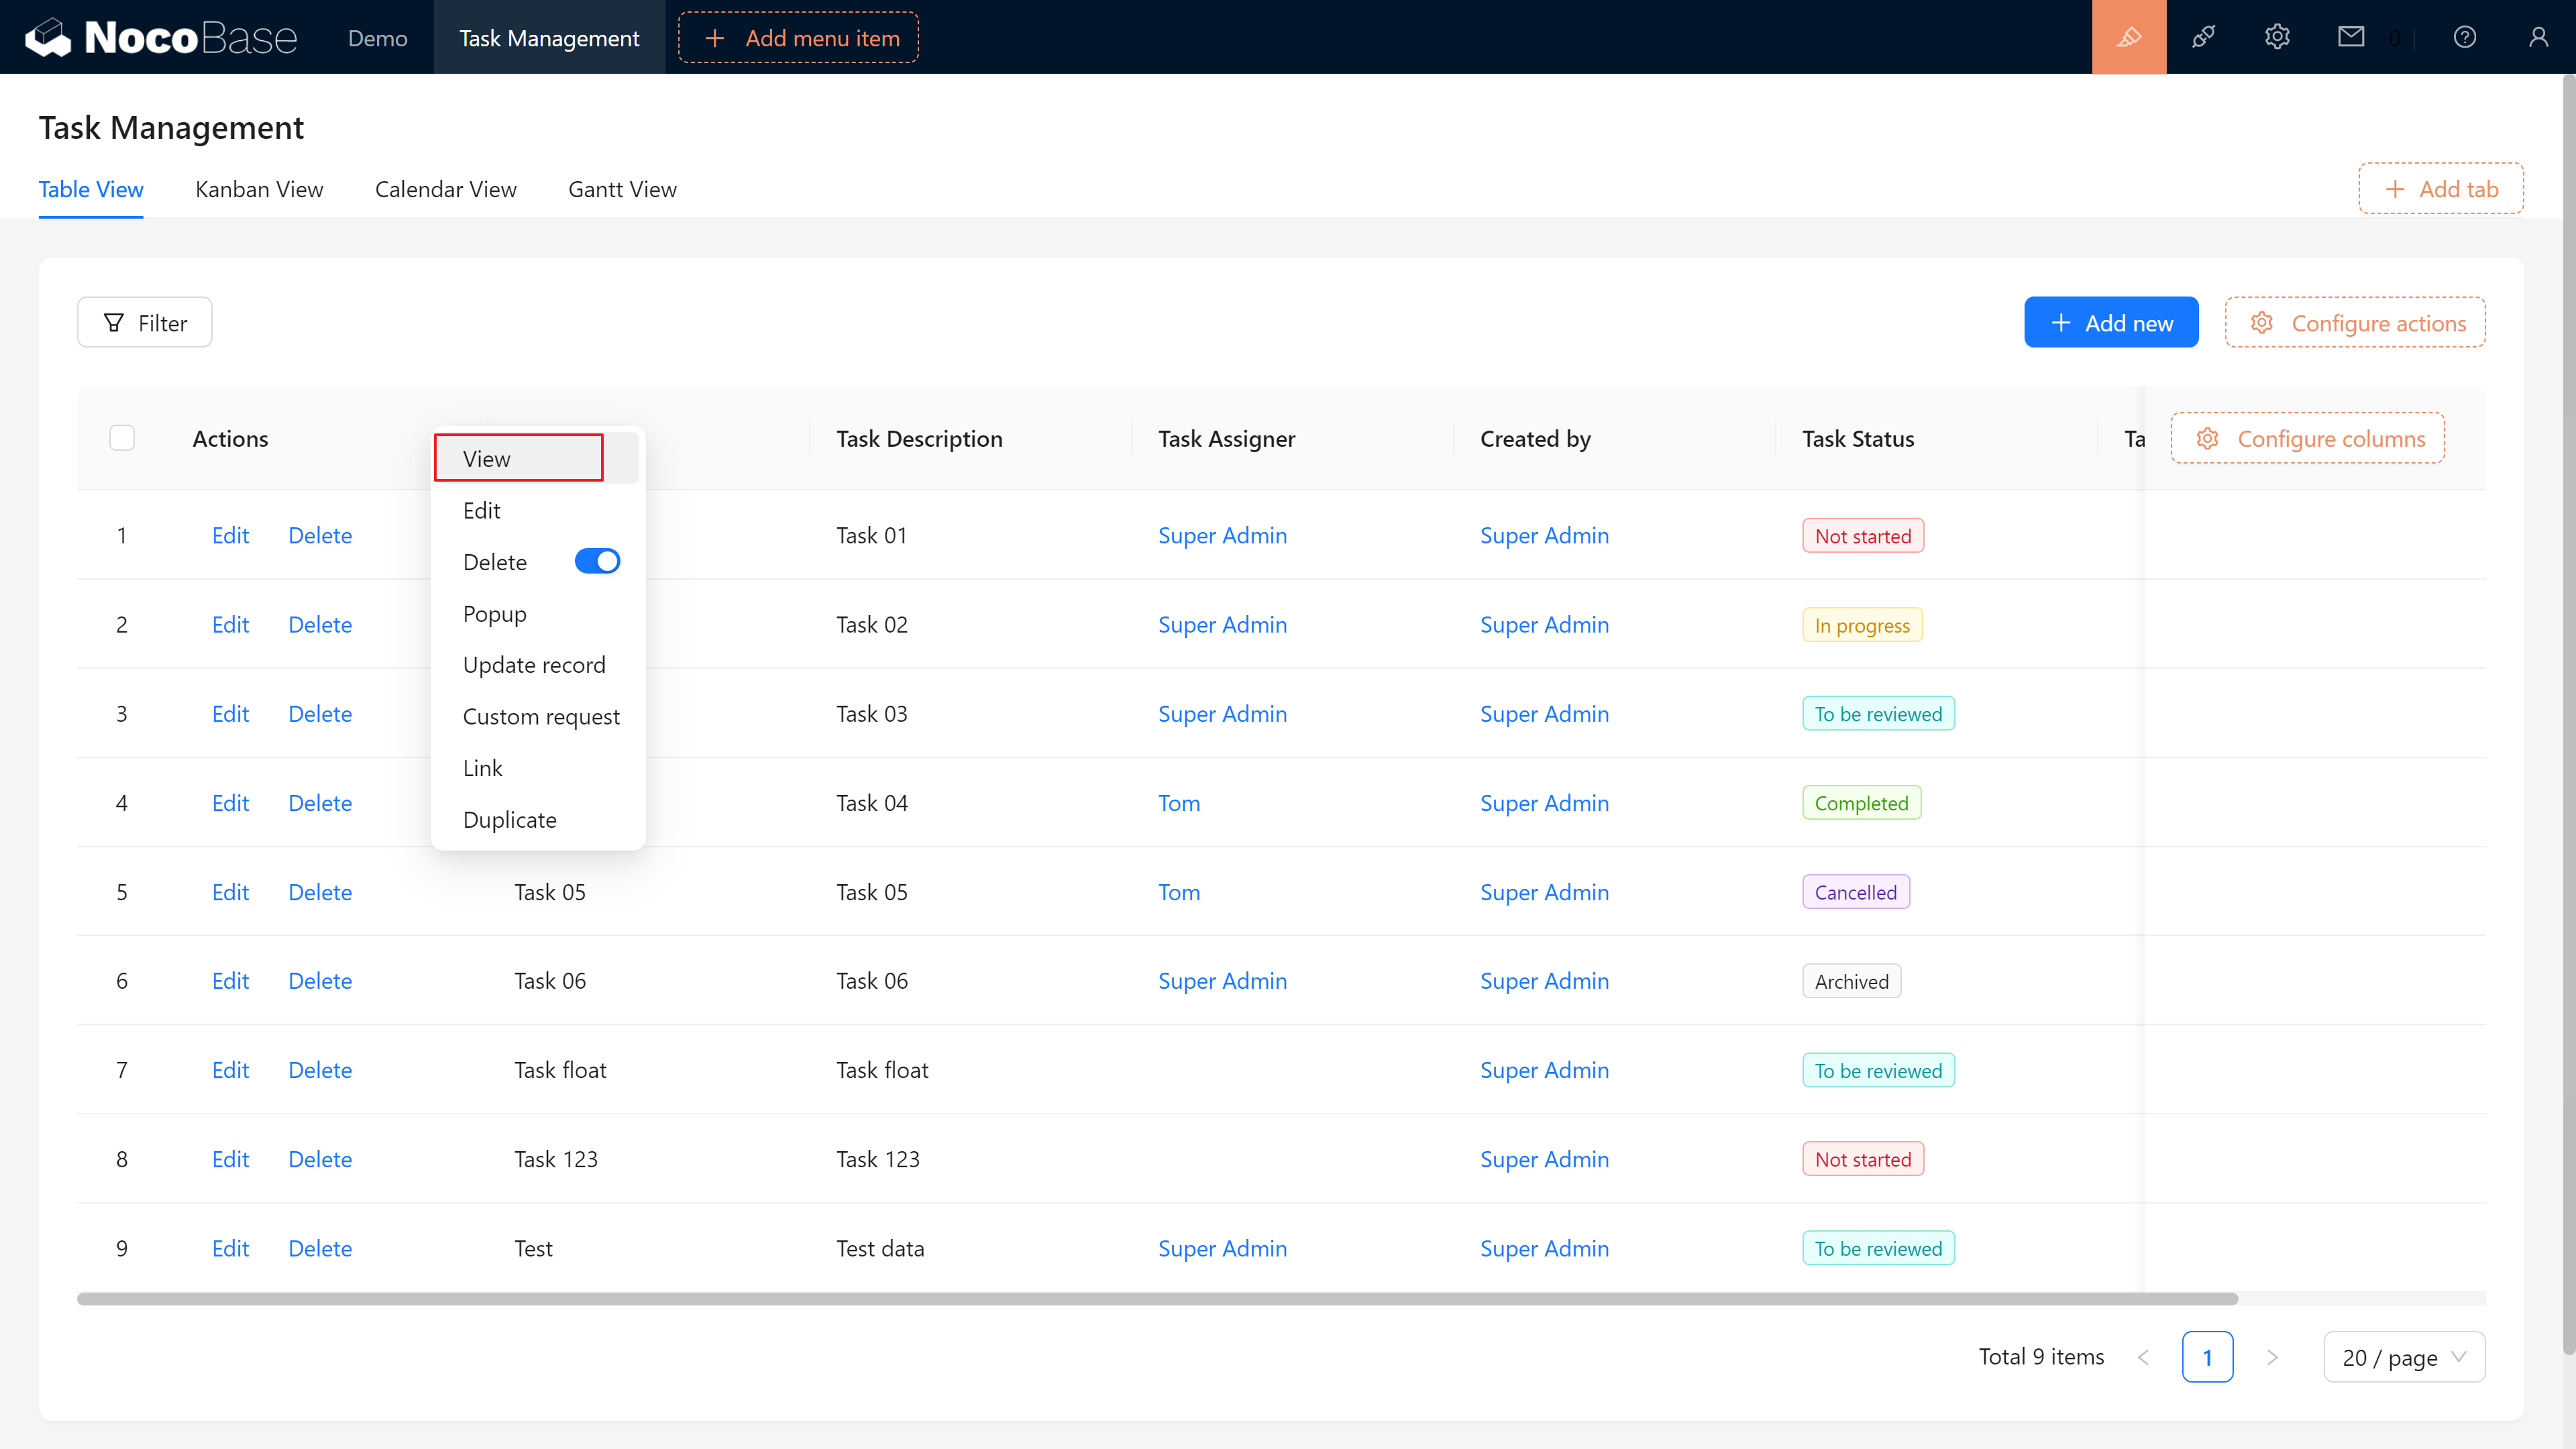Open the plugin manager icon
The height and width of the screenshot is (1449, 2576).
(2203, 37)
